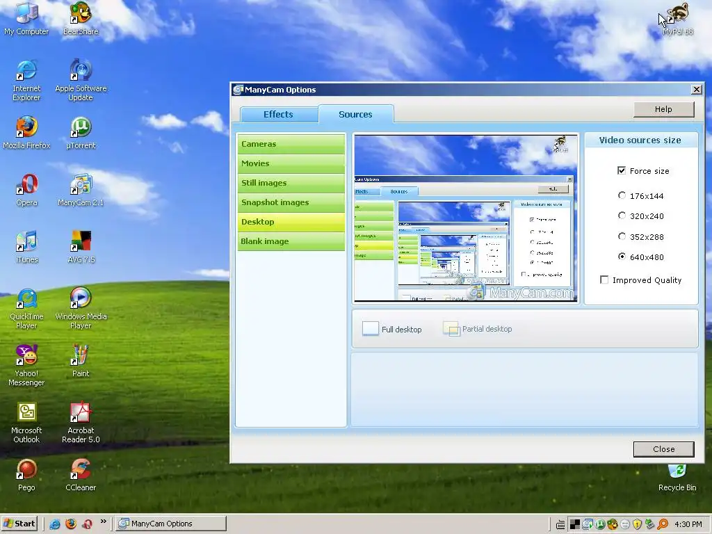Launch Opera from Quick Launch bar
This screenshot has height=534, width=712.
[87, 524]
